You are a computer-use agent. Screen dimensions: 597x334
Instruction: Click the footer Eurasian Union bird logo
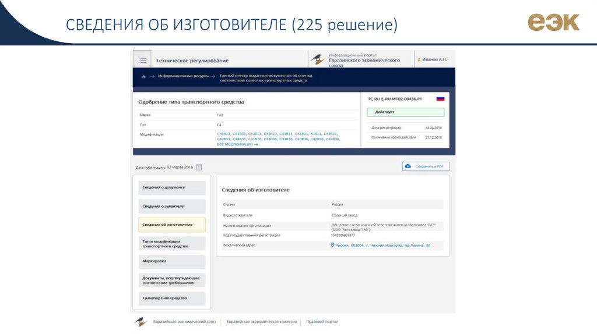141,322
